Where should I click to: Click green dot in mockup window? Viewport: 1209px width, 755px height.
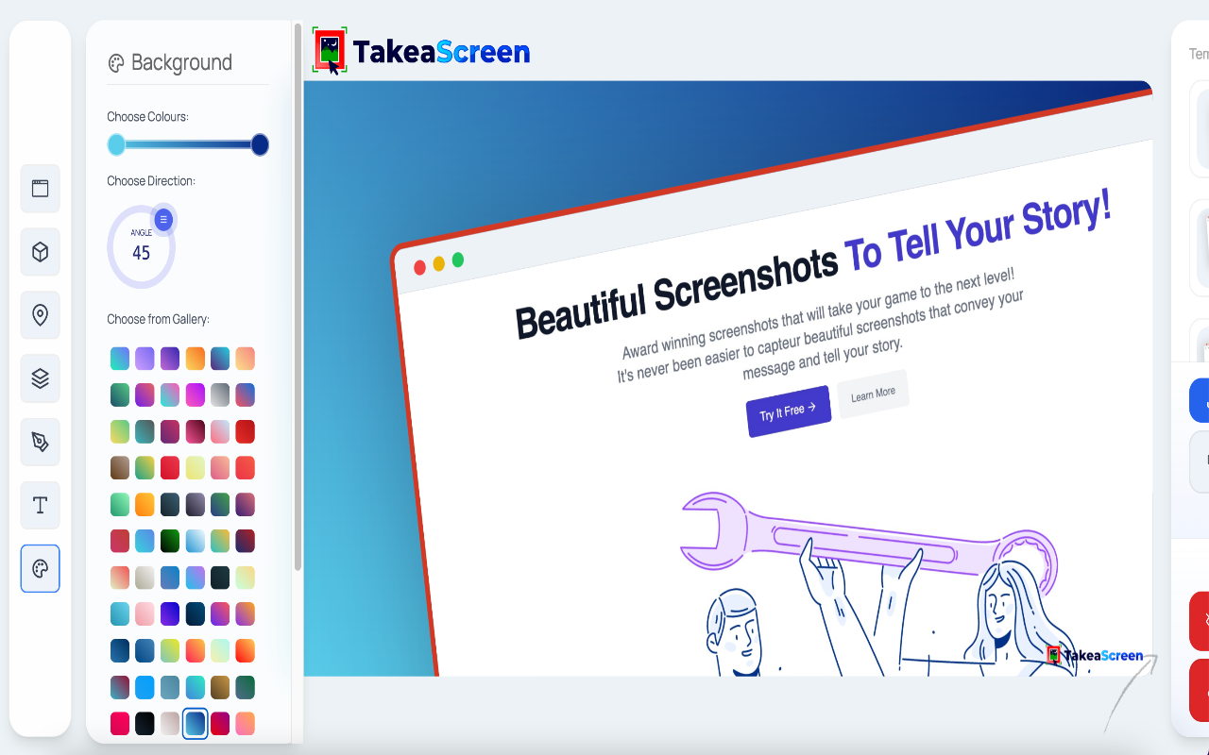pyautogui.click(x=458, y=260)
